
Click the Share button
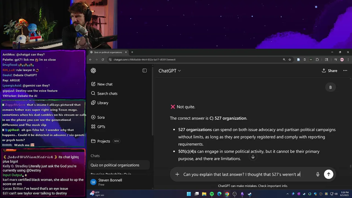point(329,71)
